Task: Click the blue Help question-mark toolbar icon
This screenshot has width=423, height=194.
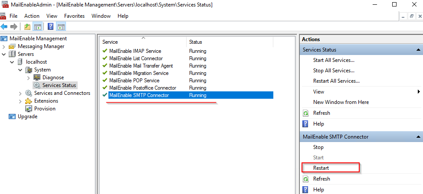Action: tap(51, 27)
